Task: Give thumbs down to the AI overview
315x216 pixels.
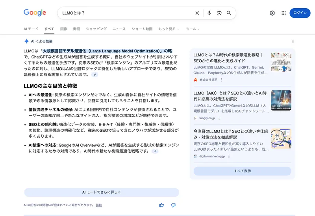Action: coord(173,205)
